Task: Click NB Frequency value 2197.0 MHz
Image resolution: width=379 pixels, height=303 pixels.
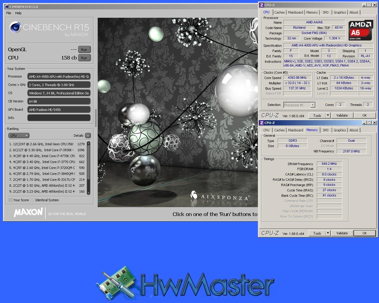Action: pos(351,151)
